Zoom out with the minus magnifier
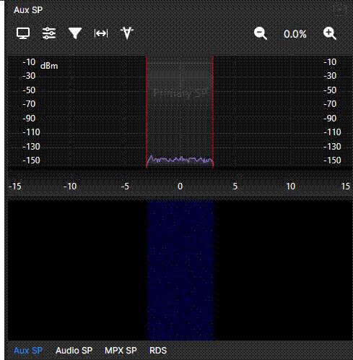This screenshot has width=353, height=360. tap(261, 33)
